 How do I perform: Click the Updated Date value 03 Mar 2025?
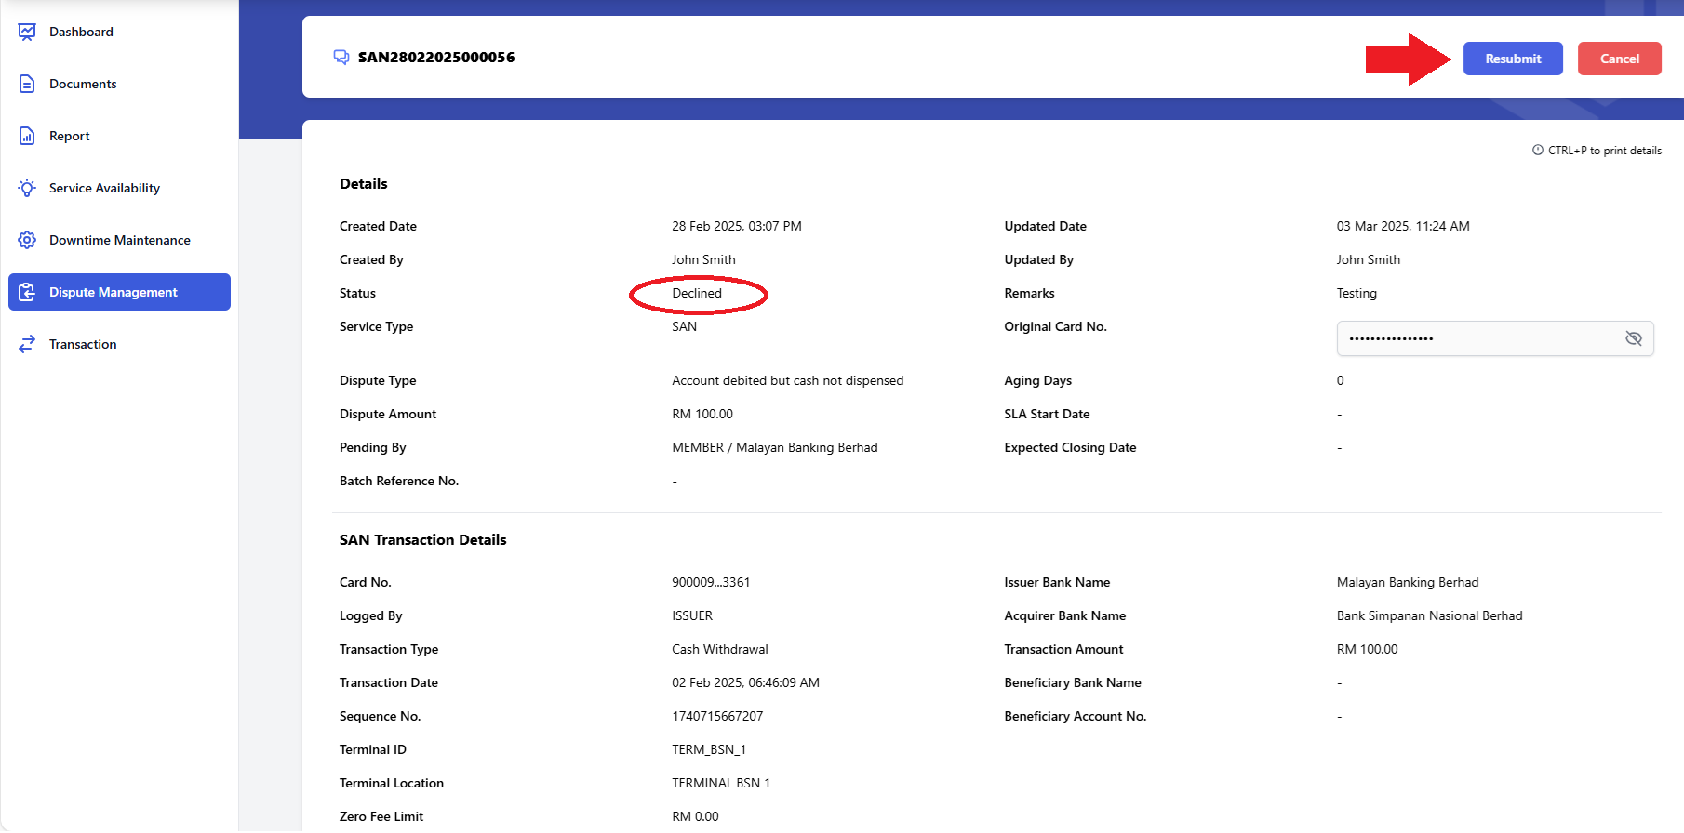pyautogui.click(x=1403, y=226)
